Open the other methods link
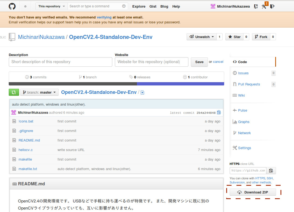This screenshot has height=212, width=294. 261,182
